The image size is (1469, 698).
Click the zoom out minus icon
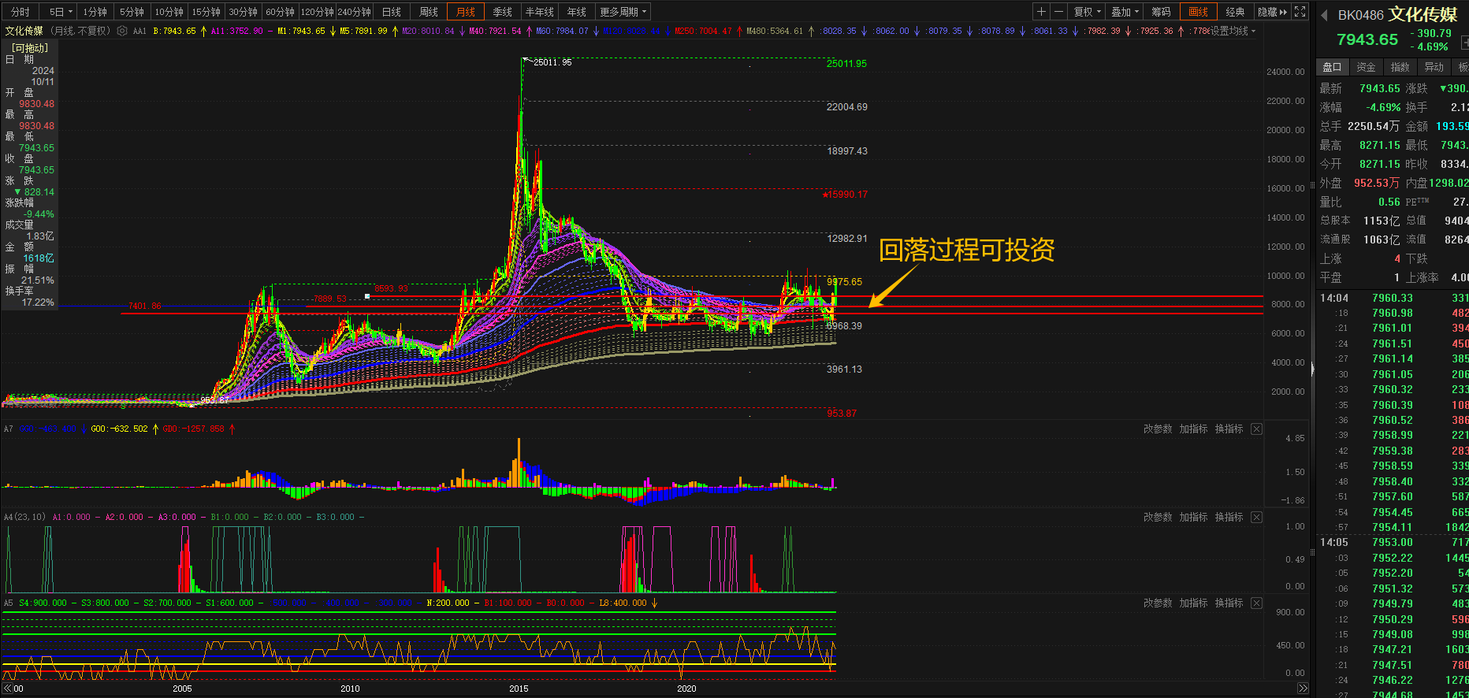1059,12
